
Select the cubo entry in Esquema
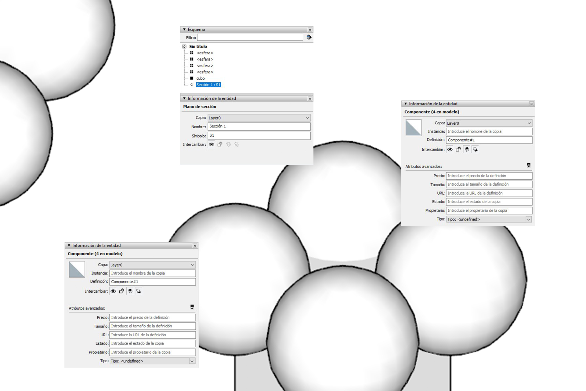(x=201, y=79)
